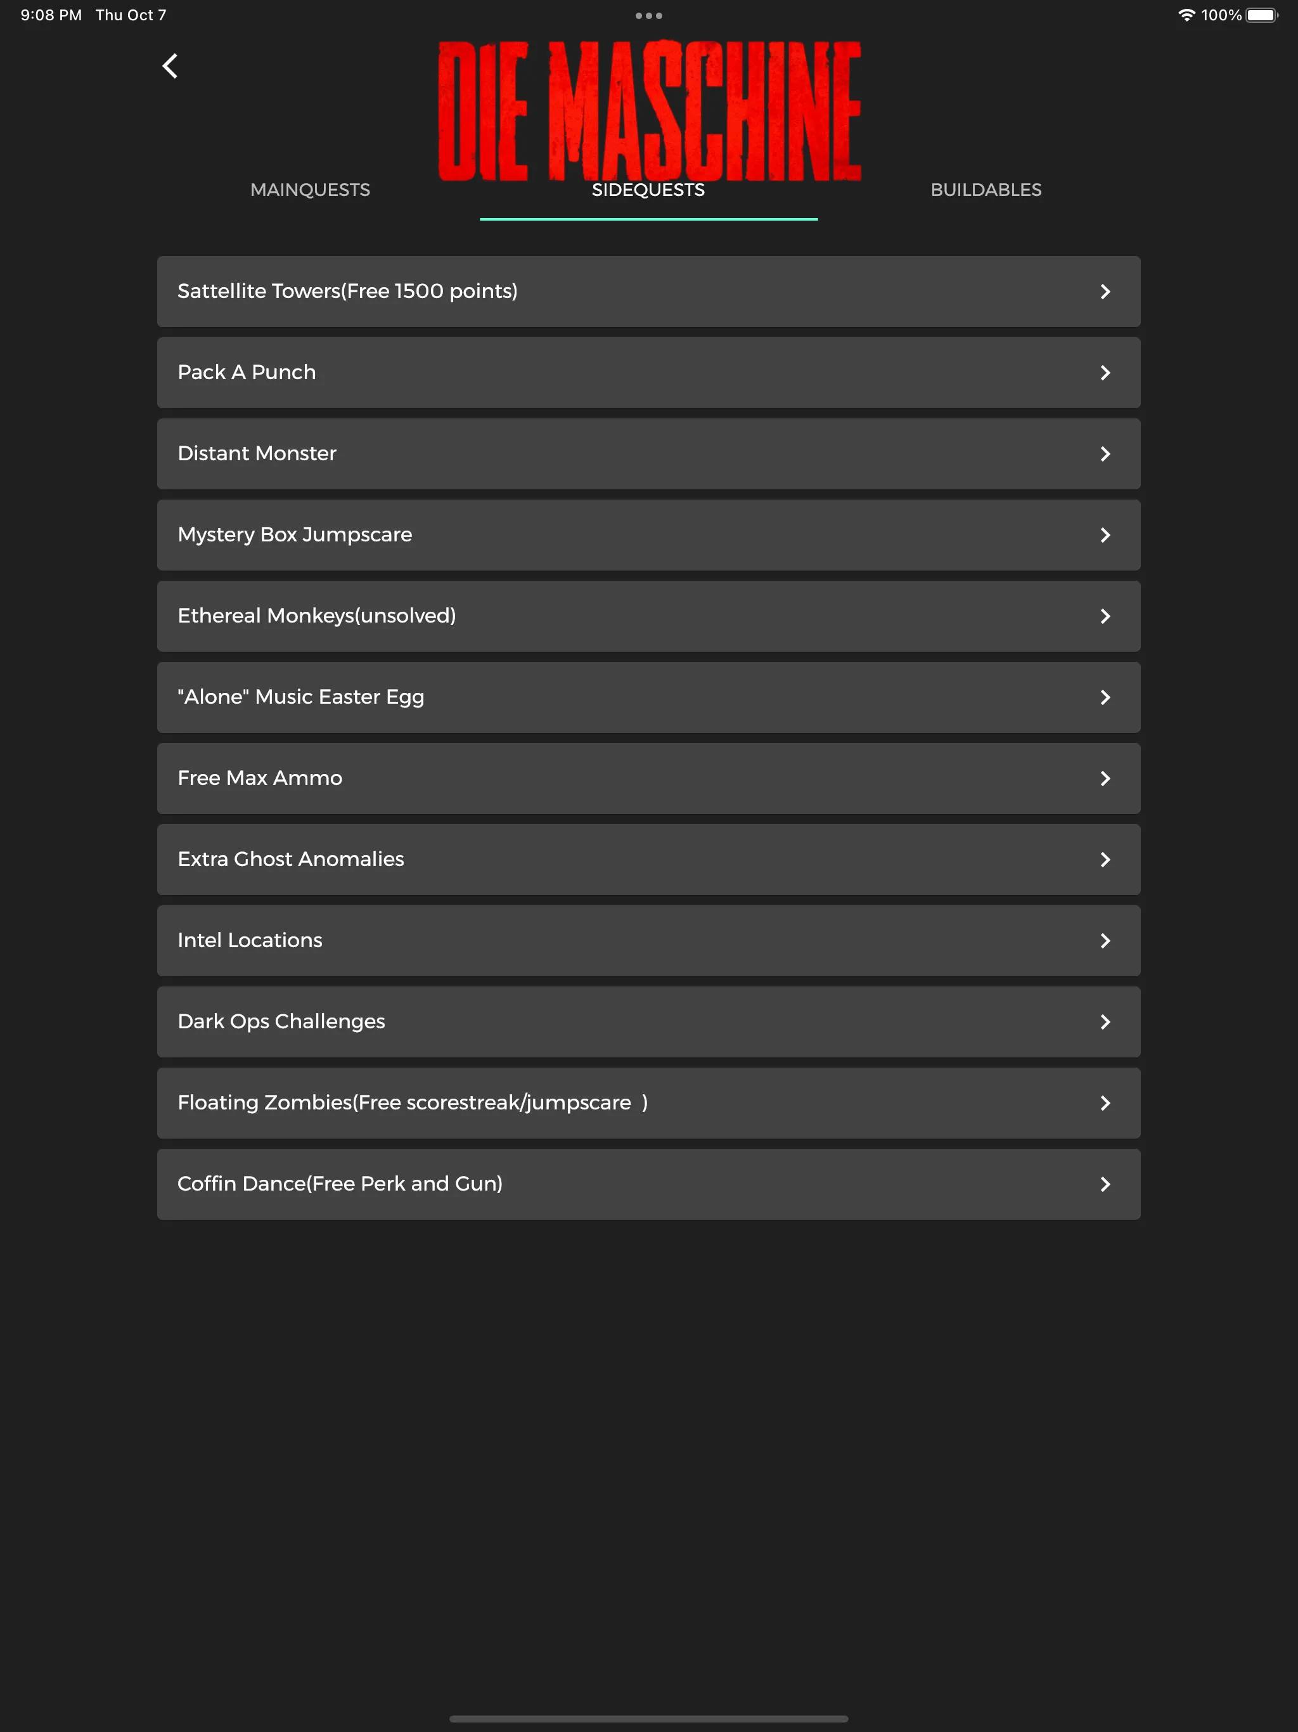Select the SIDEQUESTS tab
The width and height of the screenshot is (1298, 1732).
(x=648, y=190)
